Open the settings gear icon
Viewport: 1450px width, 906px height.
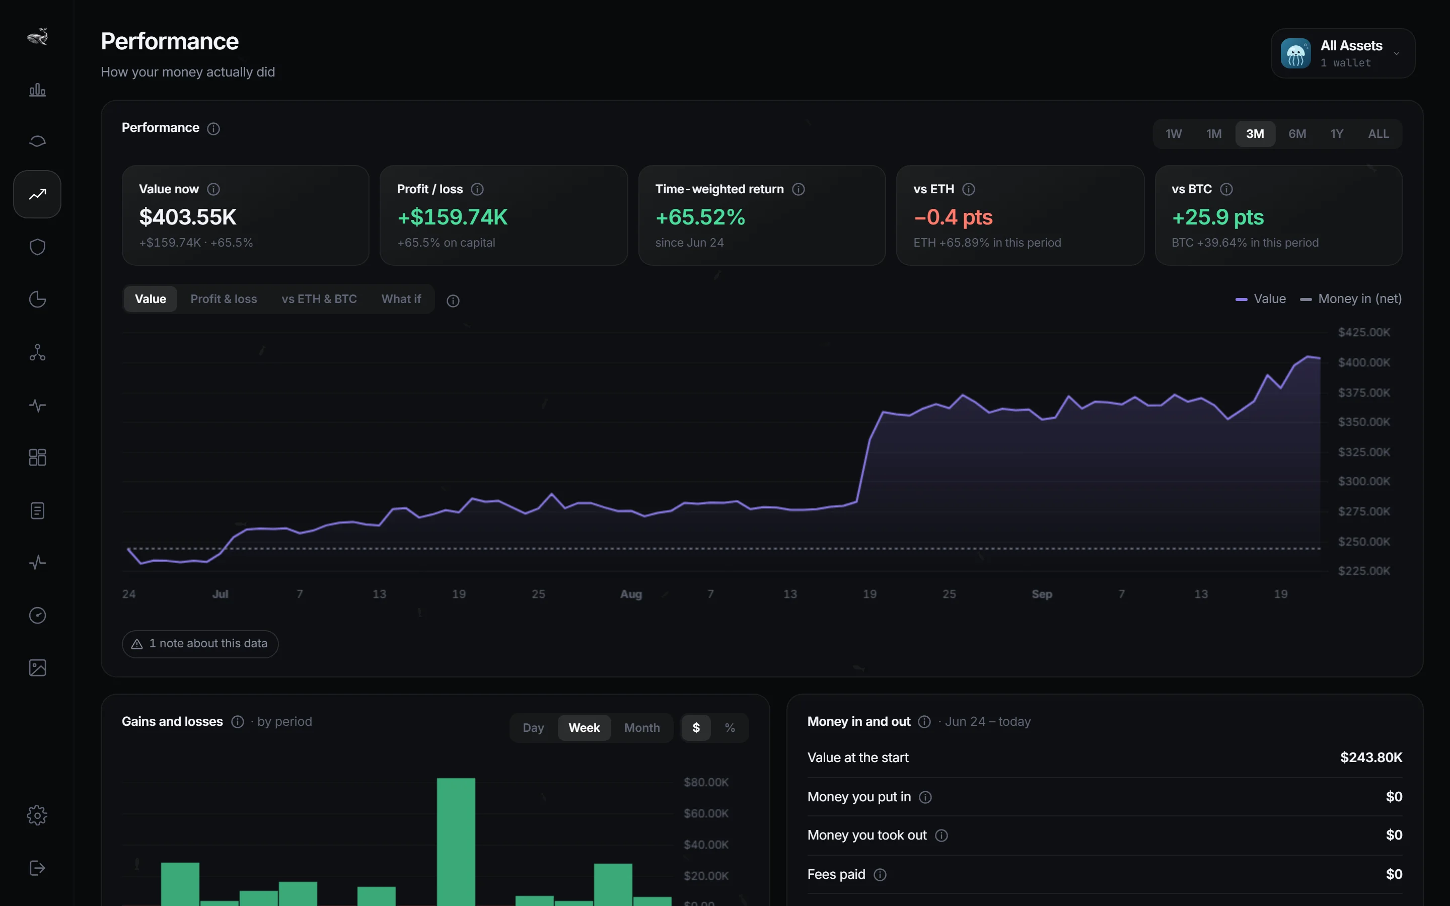pyautogui.click(x=37, y=815)
